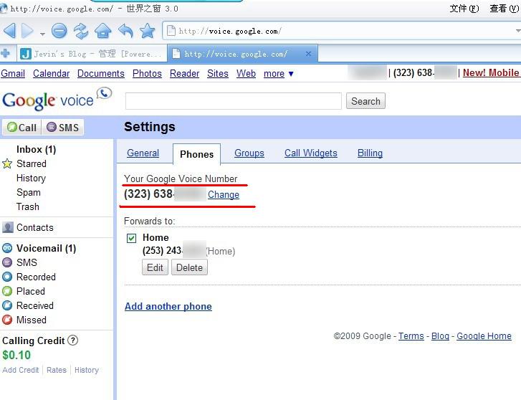
Task: Switch to the Jevin's Blog tab
Action: (x=92, y=54)
